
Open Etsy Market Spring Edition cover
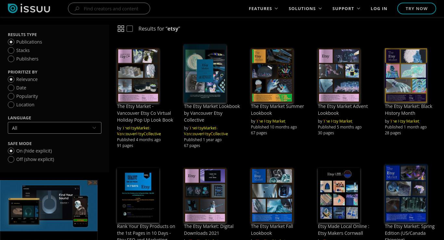406,193
